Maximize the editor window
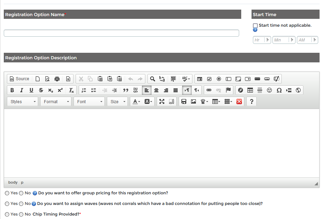This screenshot has width=323, height=219. tap(162, 101)
